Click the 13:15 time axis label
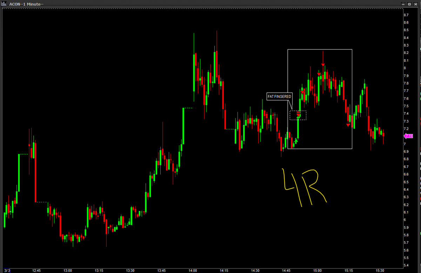The image size is (421, 273). coord(99,271)
